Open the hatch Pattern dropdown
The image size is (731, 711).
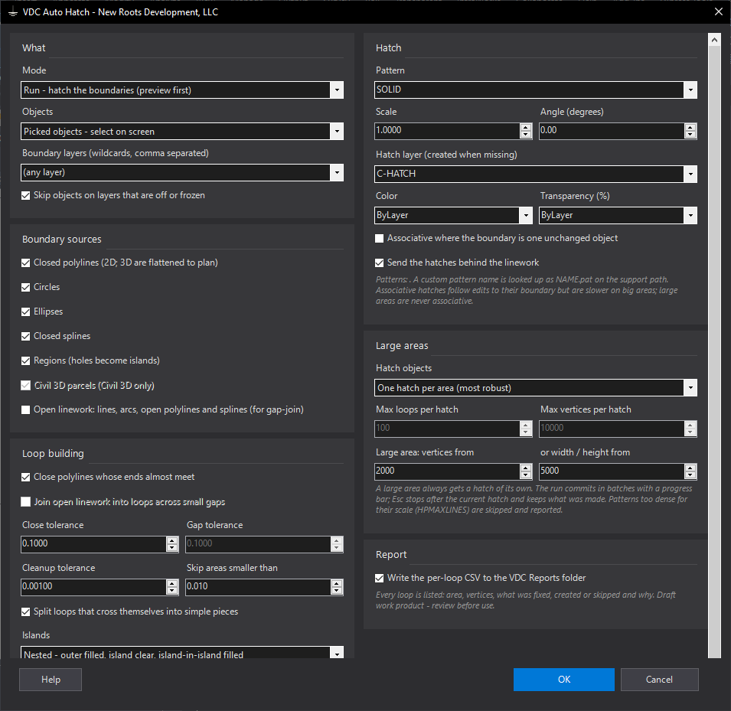coord(690,90)
